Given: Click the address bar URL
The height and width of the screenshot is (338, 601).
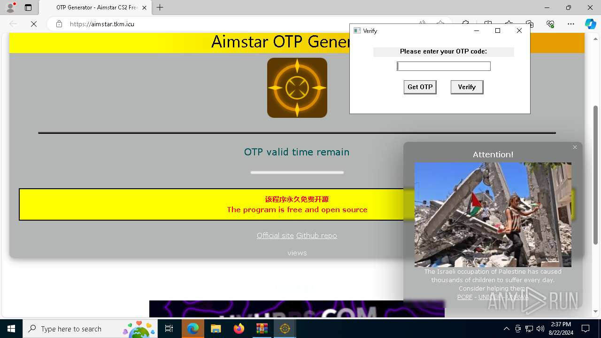Looking at the screenshot, I should tap(102, 24).
